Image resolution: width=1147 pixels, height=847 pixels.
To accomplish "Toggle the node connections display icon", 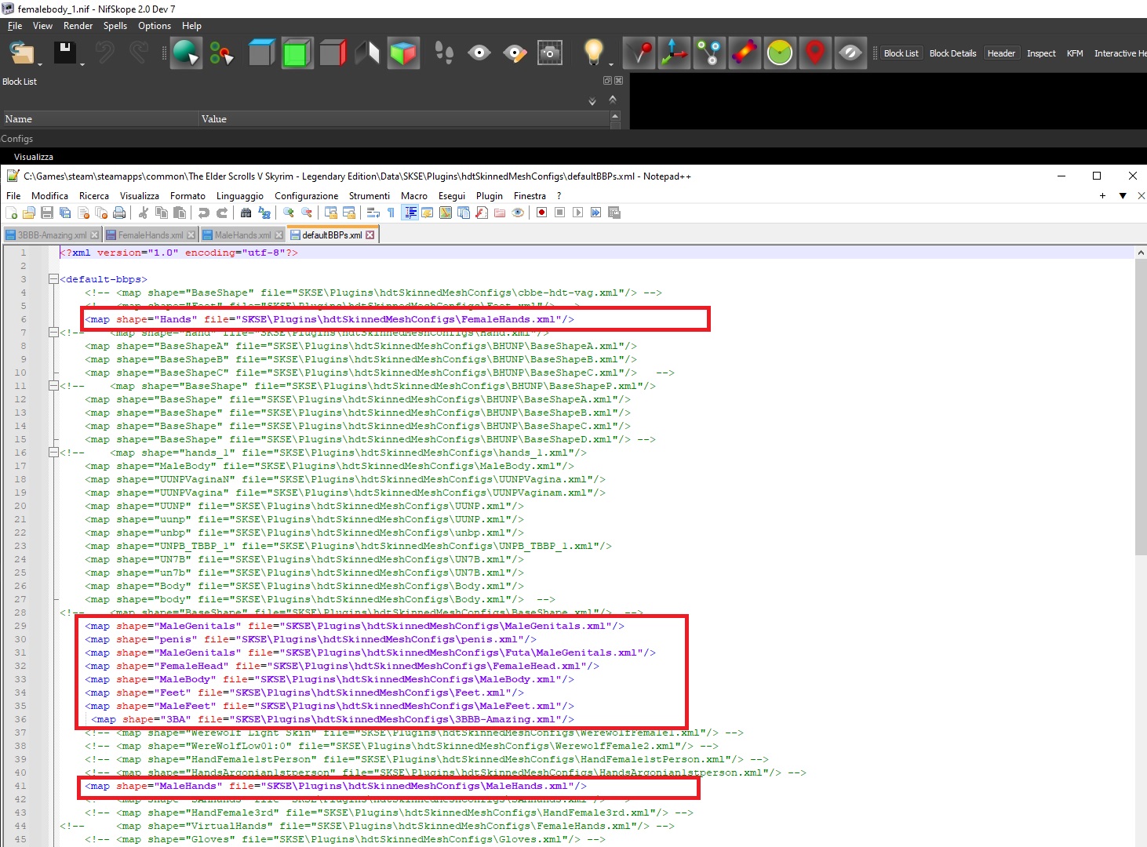I will [709, 53].
